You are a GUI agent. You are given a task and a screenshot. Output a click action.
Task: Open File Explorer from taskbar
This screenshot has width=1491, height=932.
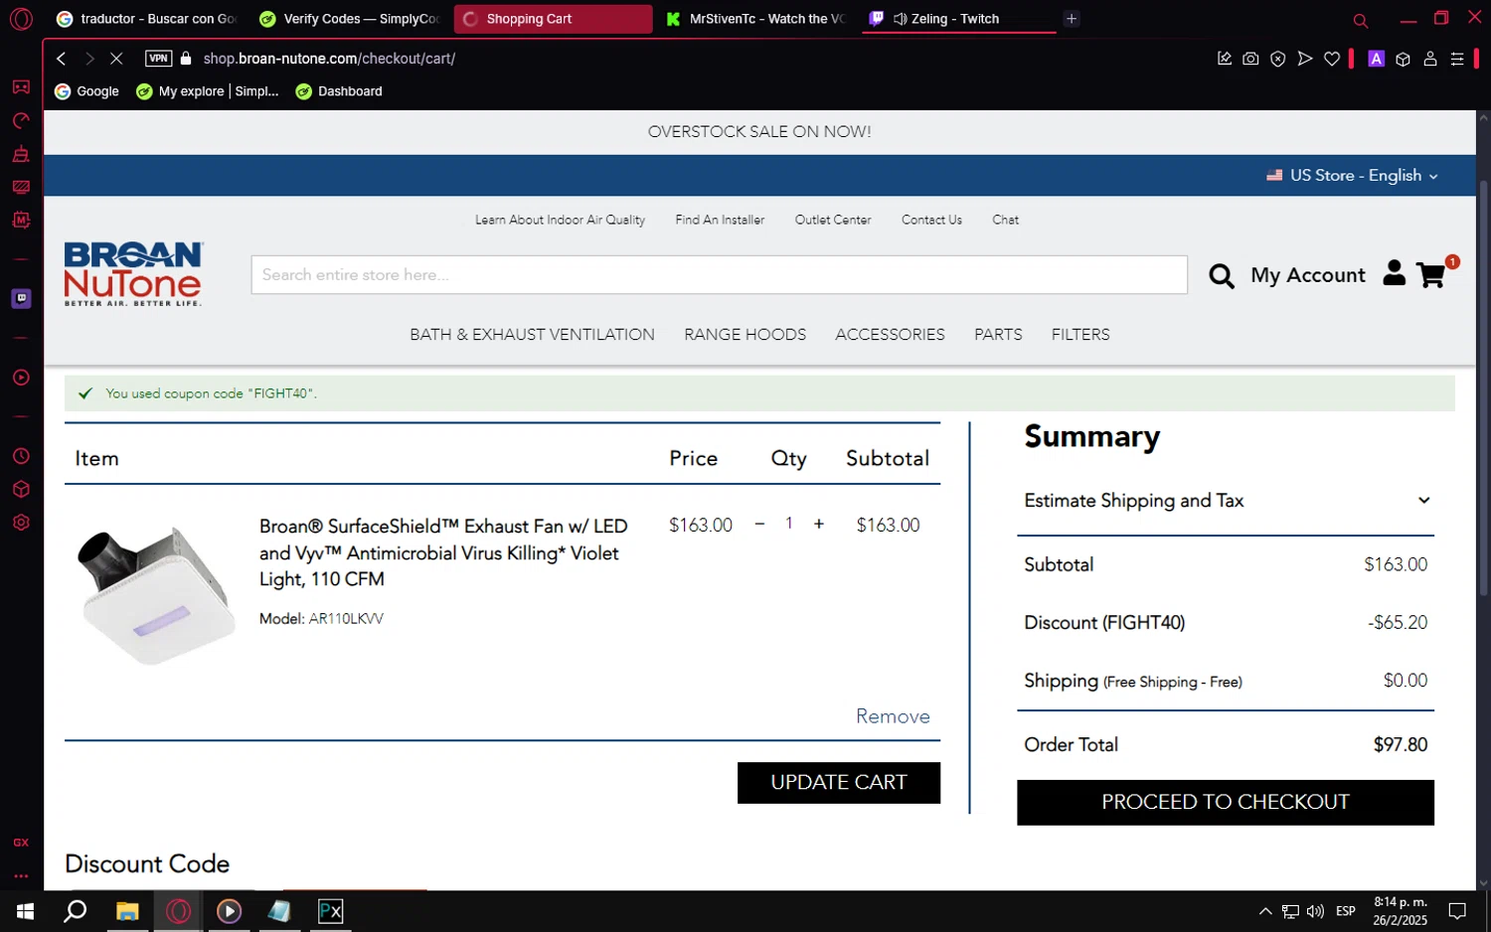pyautogui.click(x=127, y=911)
